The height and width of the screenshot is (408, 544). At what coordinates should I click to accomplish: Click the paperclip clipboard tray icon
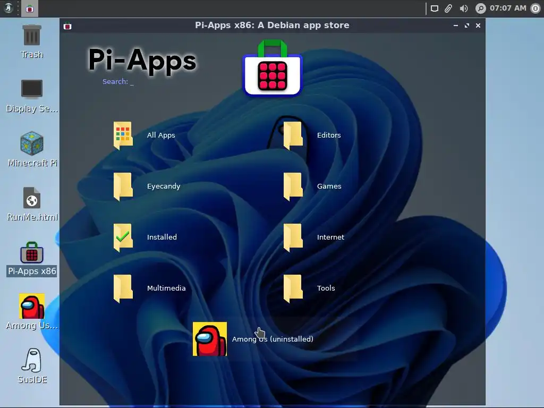tap(448, 8)
